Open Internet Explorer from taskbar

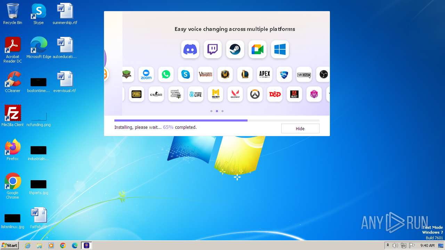pos(27,245)
